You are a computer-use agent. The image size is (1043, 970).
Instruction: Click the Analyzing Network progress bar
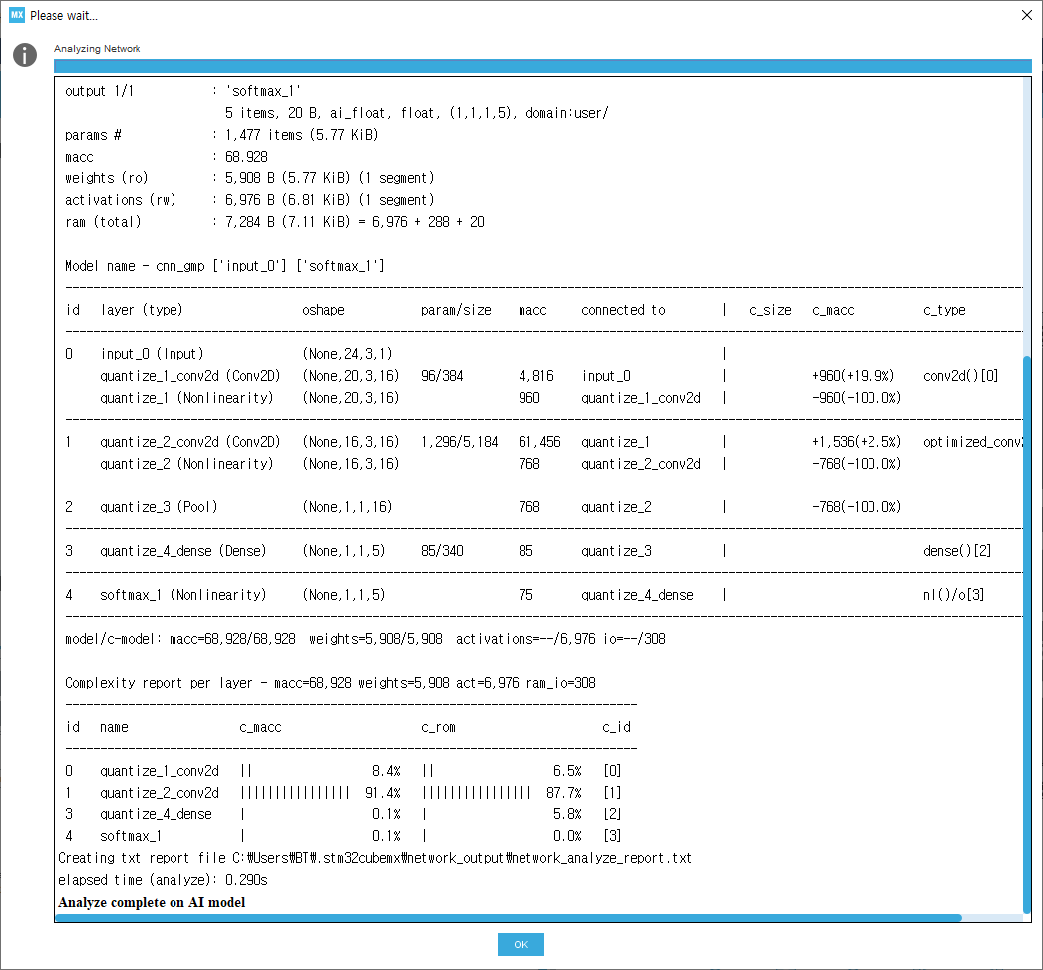pos(542,65)
